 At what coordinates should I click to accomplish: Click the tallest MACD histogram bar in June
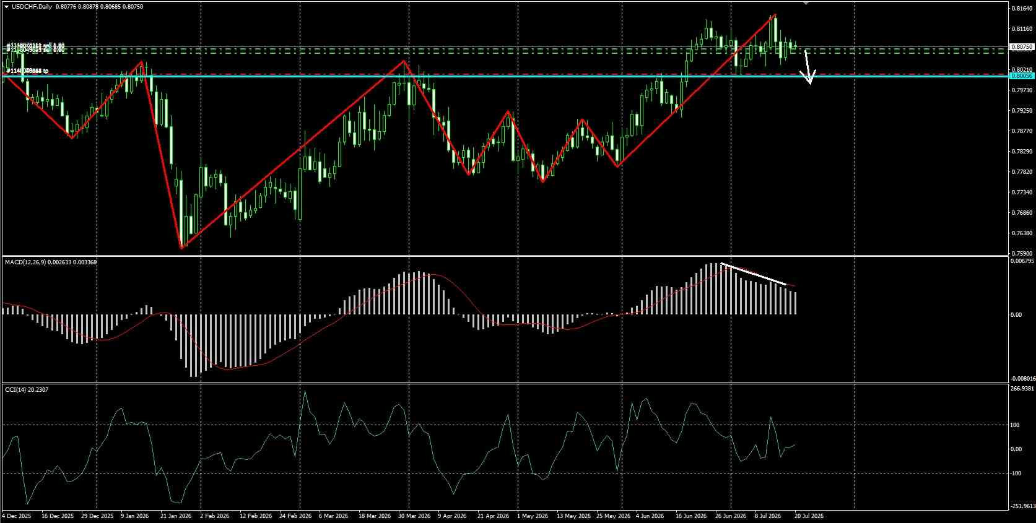715,288
